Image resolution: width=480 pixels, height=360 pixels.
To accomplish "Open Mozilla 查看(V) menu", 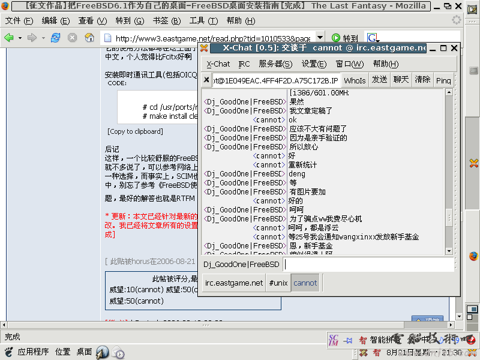I will pos(92,21).
